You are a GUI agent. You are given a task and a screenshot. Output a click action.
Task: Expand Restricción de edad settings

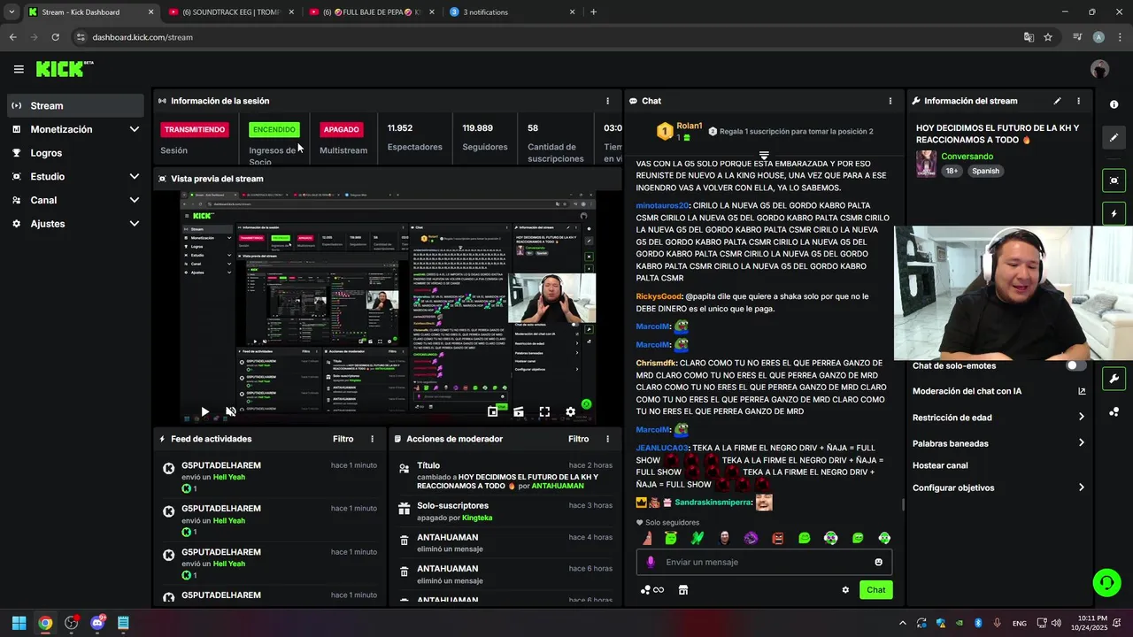[x=999, y=418]
